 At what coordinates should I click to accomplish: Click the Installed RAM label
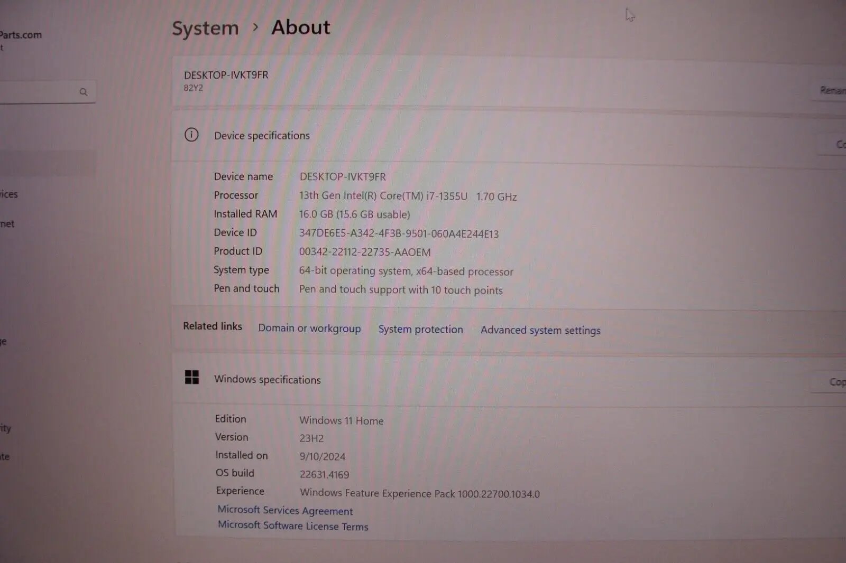tap(245, 214)
